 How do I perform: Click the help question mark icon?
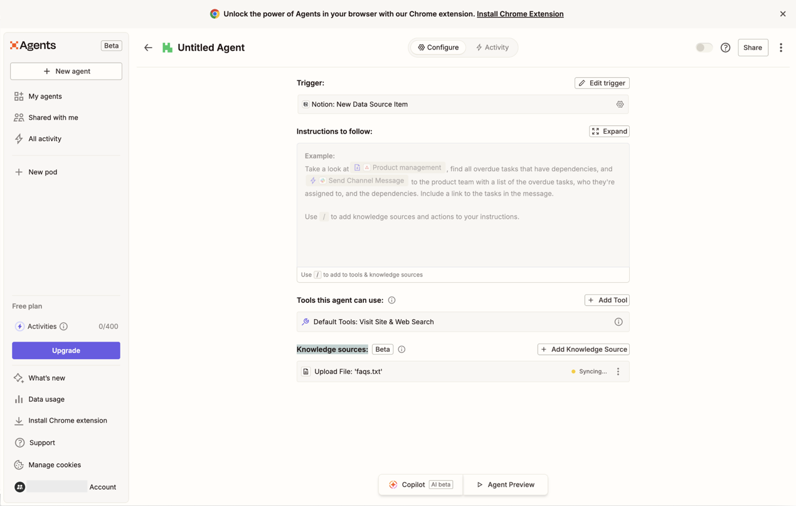click(725, 48)
